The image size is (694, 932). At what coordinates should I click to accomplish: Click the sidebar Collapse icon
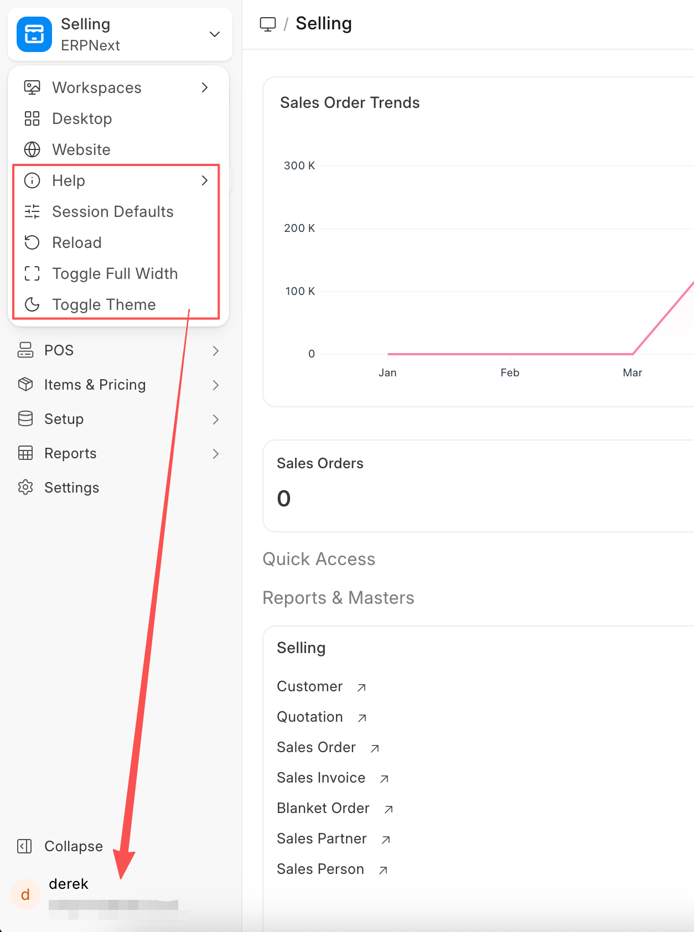(25, 846)
